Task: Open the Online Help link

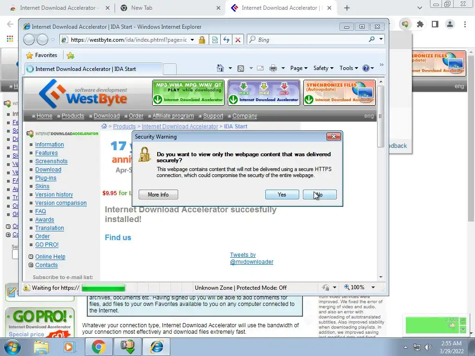Action: [x=50, y=257]
